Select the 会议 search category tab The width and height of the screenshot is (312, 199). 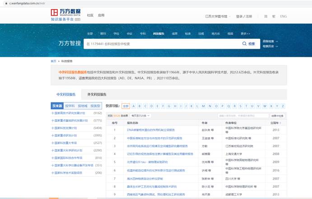(130, 33)
